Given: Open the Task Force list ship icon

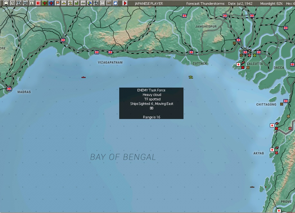Looking at the screenshot, I should click(x=19, y=3).
